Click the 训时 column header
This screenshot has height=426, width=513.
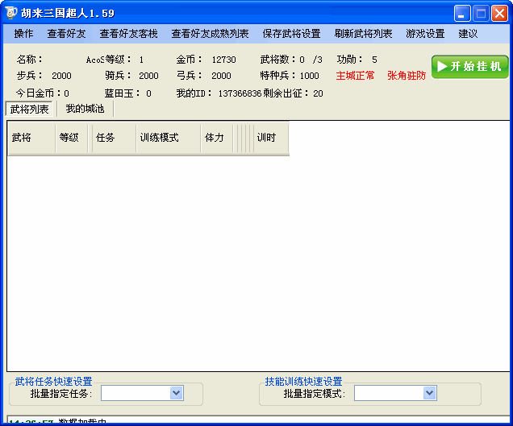click(x=271, y=138)
